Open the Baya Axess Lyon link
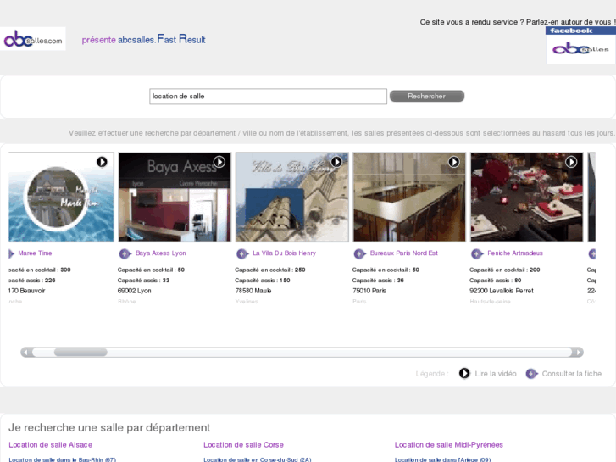This screenshot has height=462, width=616. [x=160, y=253]
